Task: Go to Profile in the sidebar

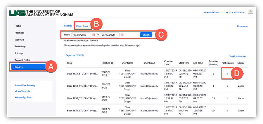Action: tap(18, 26)
